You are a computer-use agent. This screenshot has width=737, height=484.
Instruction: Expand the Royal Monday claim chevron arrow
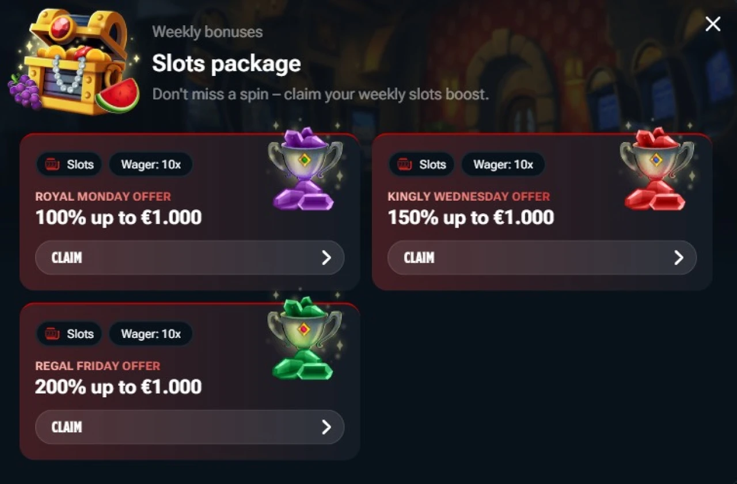(327, 258)
